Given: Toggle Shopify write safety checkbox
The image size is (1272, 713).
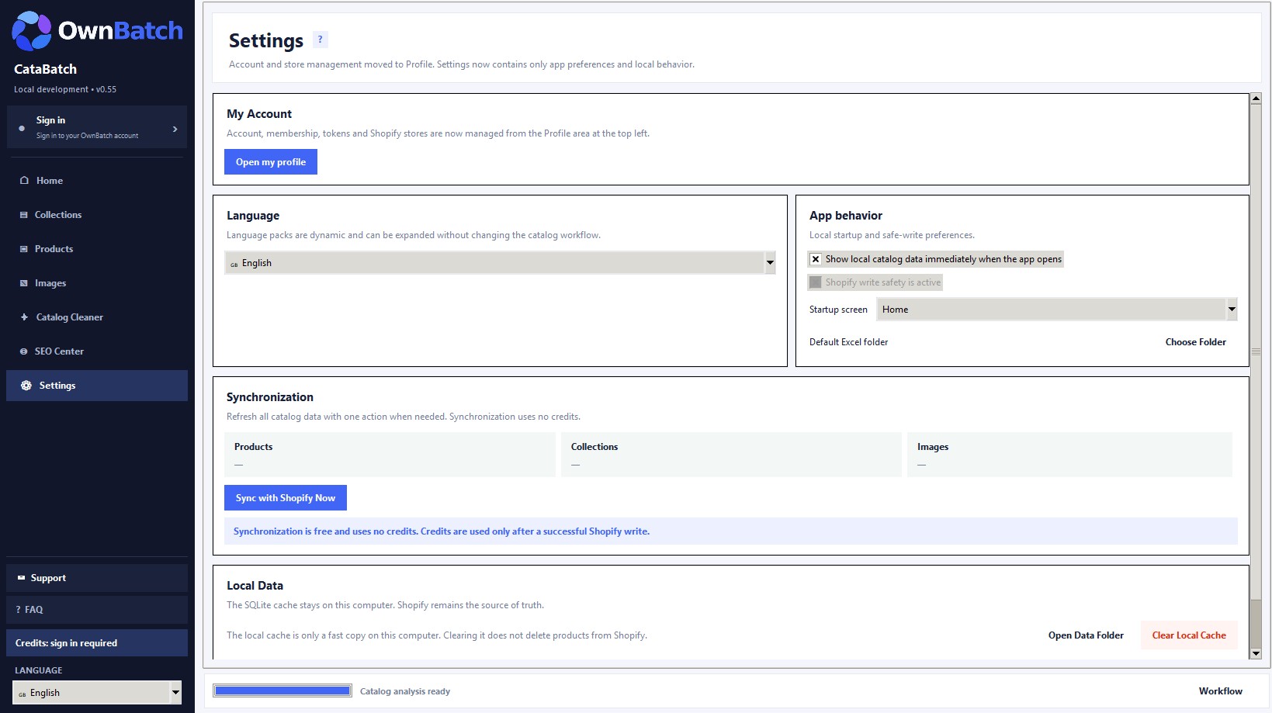Looking at the screenshot, I should click(x=815, y=282).
